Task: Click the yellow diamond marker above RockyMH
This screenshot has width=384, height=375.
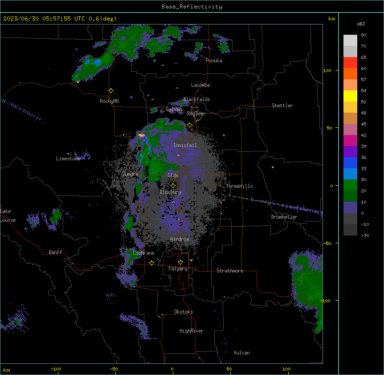Action: tap(111, 91)
